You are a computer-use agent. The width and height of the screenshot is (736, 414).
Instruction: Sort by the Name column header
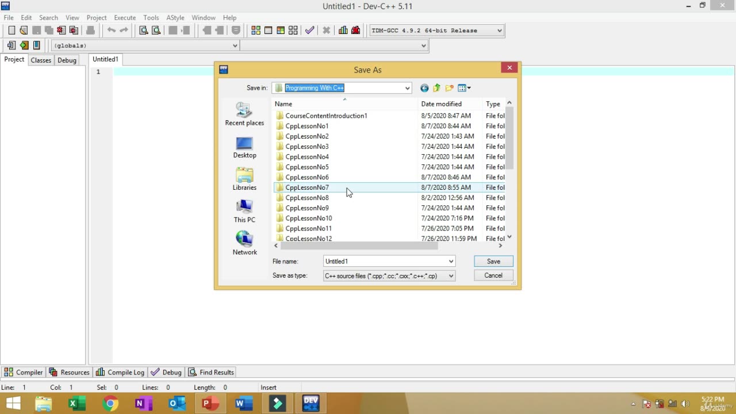(345, 104)
